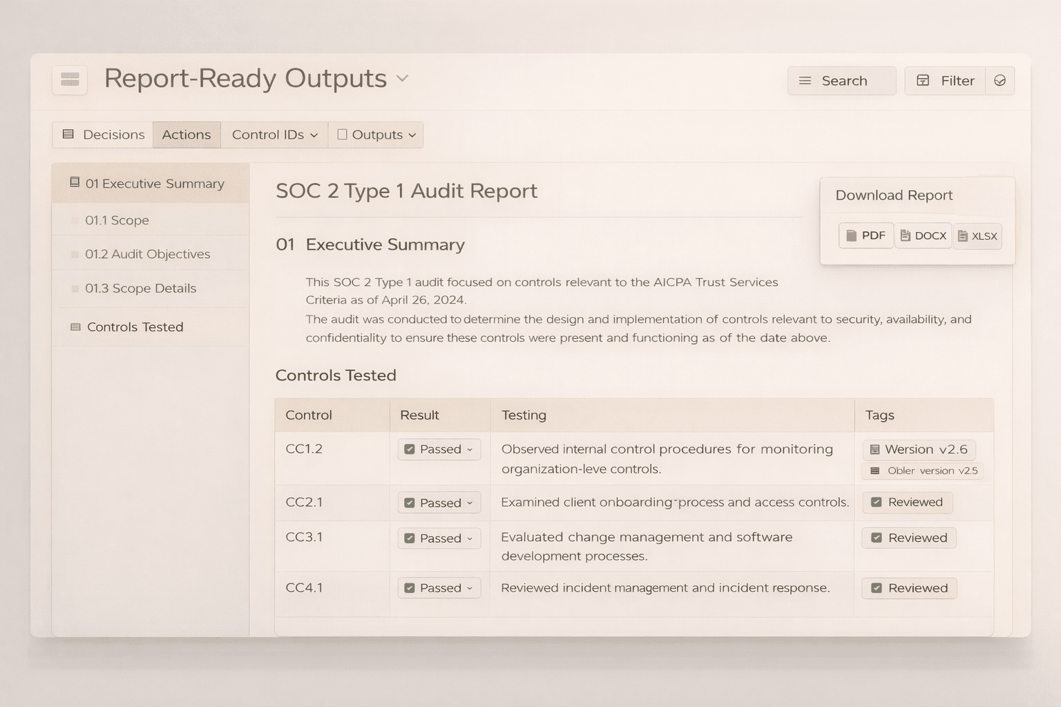This screenshot has height=707, width=1061.
Task: Click the Filter icon next to Search
Action: pyautogui.click(x=924, y=81)
